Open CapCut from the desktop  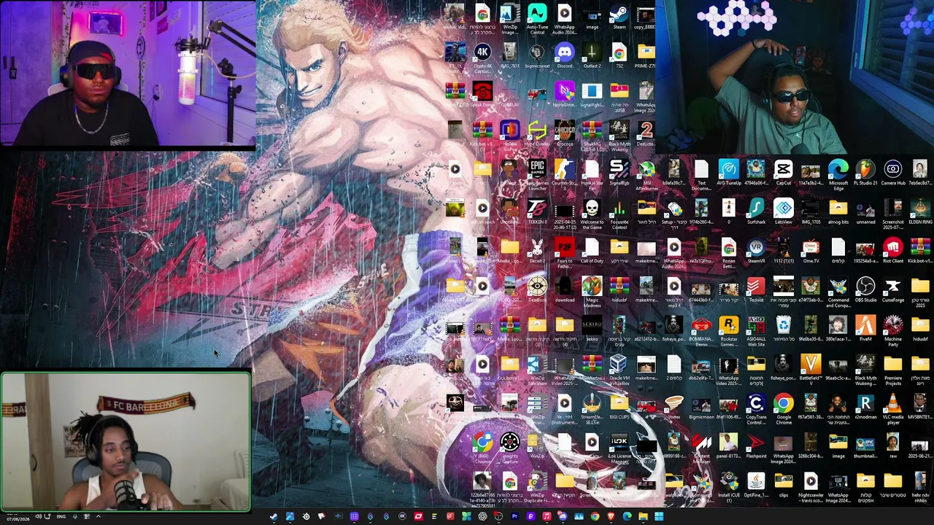pos(783,174)
